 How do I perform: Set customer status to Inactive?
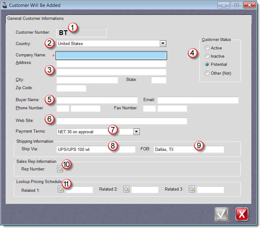click(x=207, y=56)
